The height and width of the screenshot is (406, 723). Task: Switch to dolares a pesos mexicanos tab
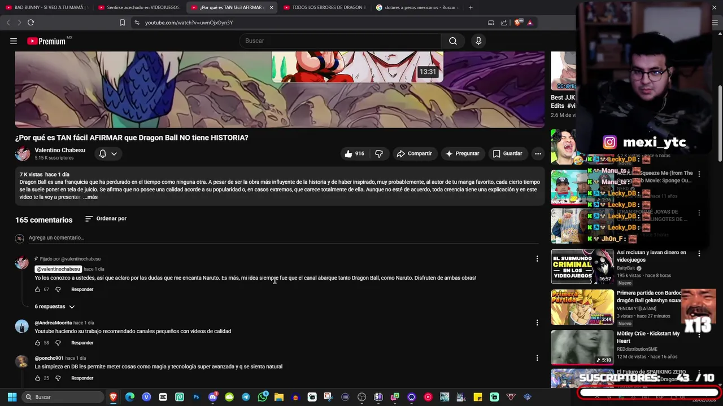(x=417, y=7)
